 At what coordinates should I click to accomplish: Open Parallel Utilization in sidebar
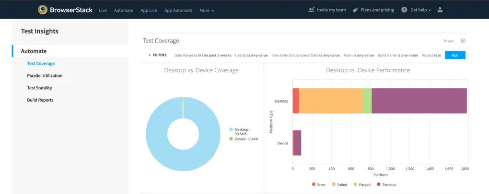(45, 75)
